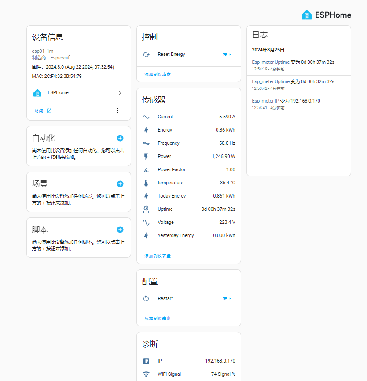Open the Voltage sensor row
The height and width of the screenshot is (381, 367).
(x=189, y=223)
